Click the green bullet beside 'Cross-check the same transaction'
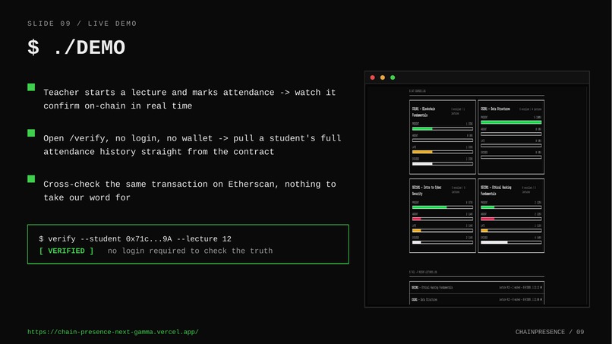Viewport: 612px width, 344px height. (x=31, y=178)
